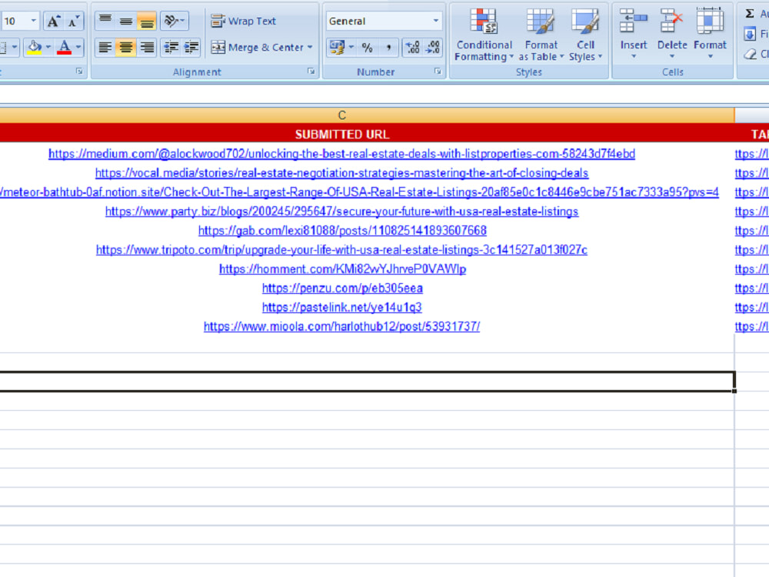The height and width of the screenshot is (577, 769).
Task: Open the Alignment dialog launcher
Action: (x=311, y=72)
